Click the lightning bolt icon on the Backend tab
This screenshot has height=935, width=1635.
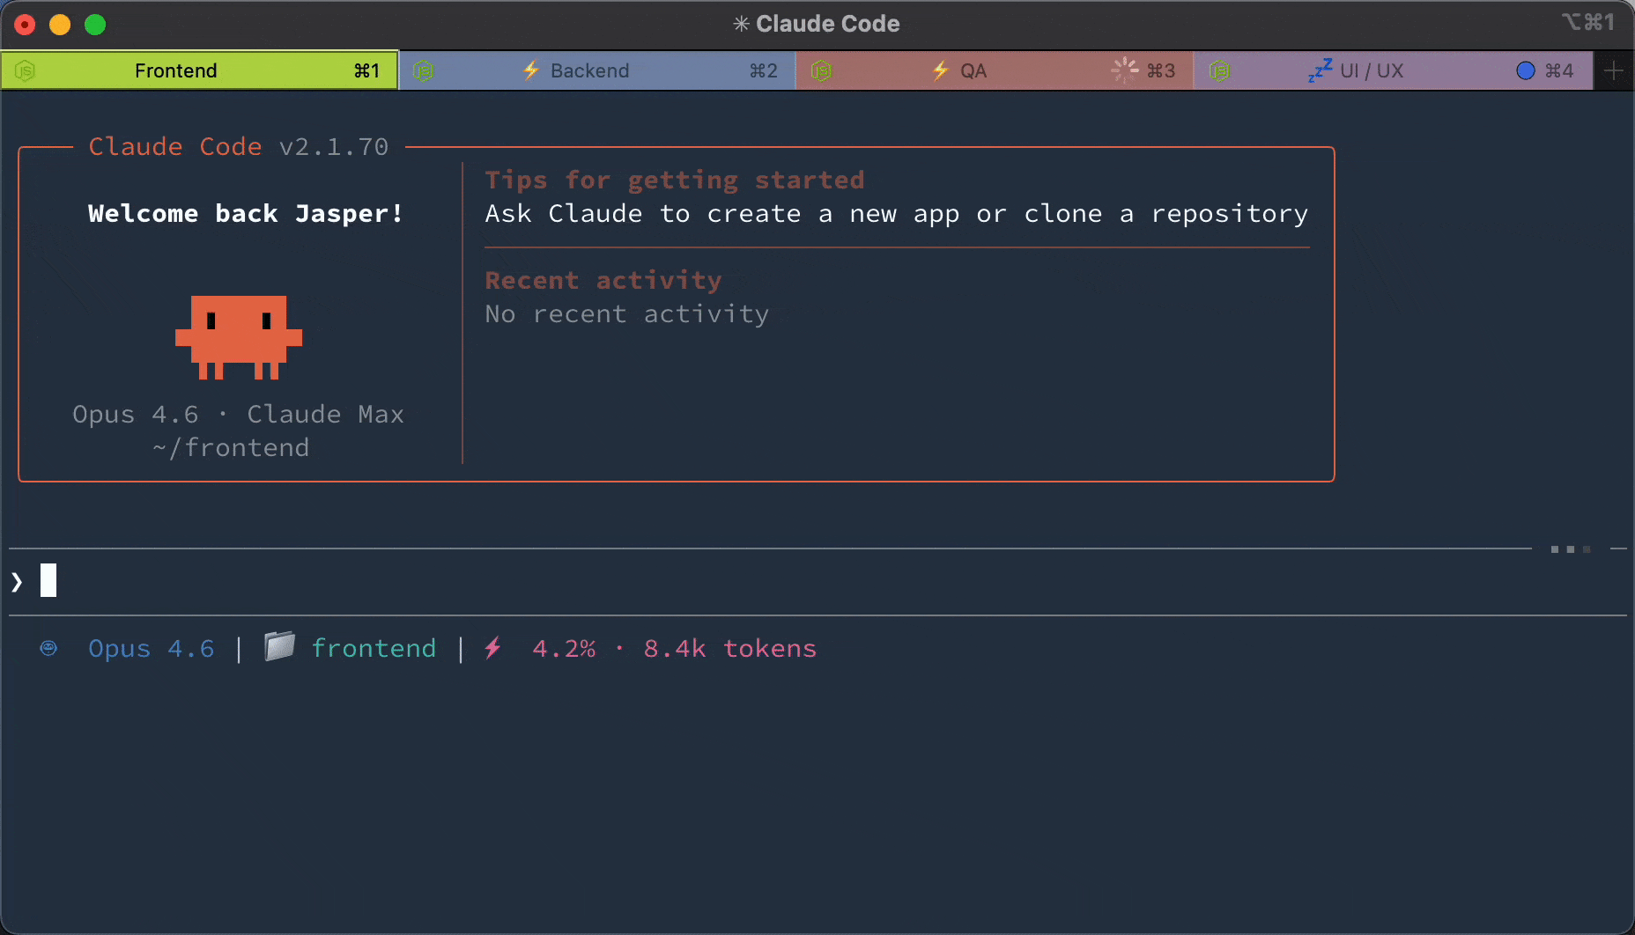pos(530,70)
